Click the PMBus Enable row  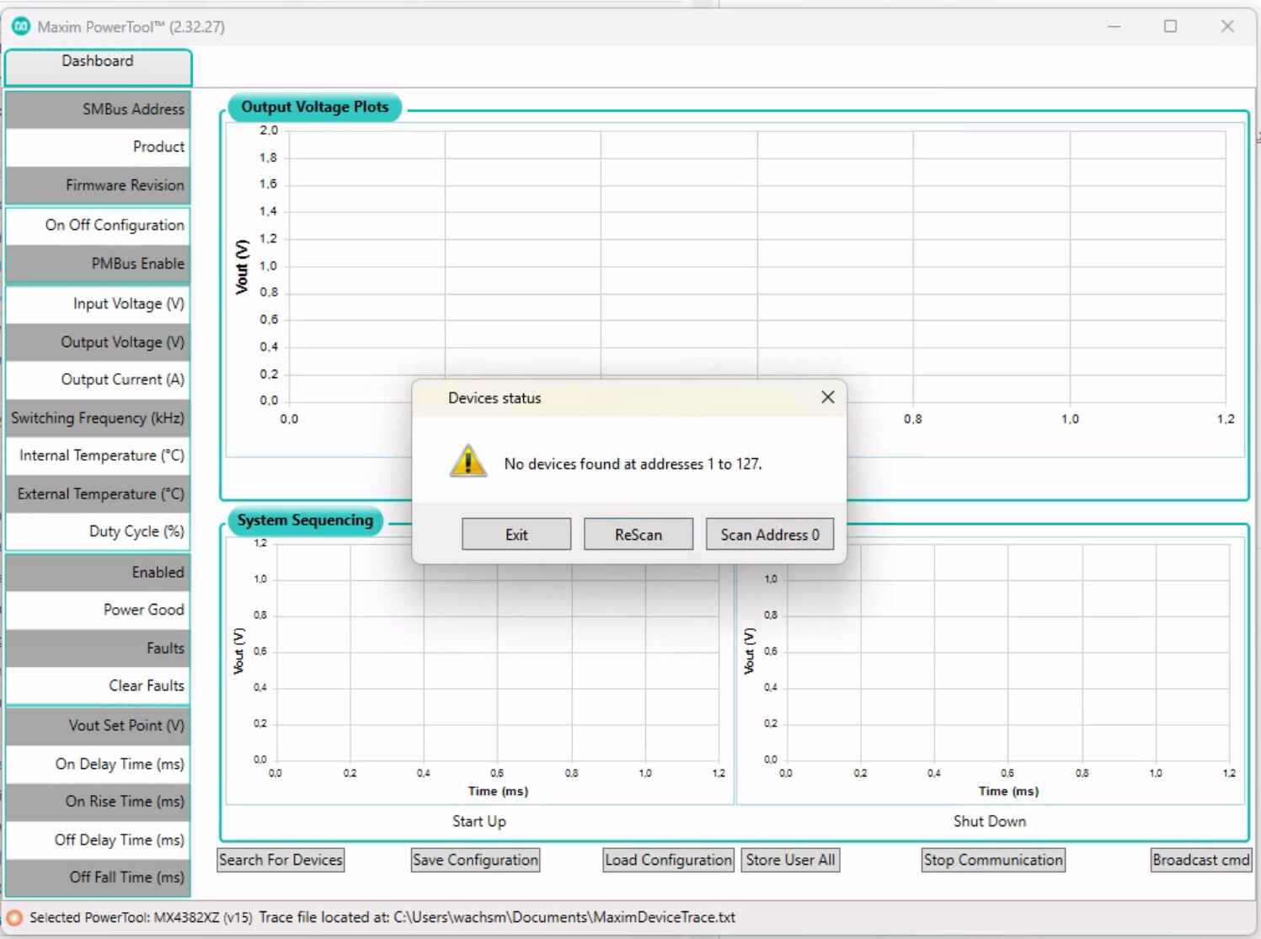(98, 264)
